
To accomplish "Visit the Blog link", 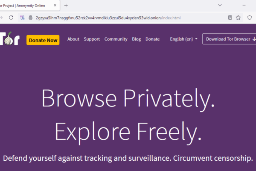I will (137, 39).
